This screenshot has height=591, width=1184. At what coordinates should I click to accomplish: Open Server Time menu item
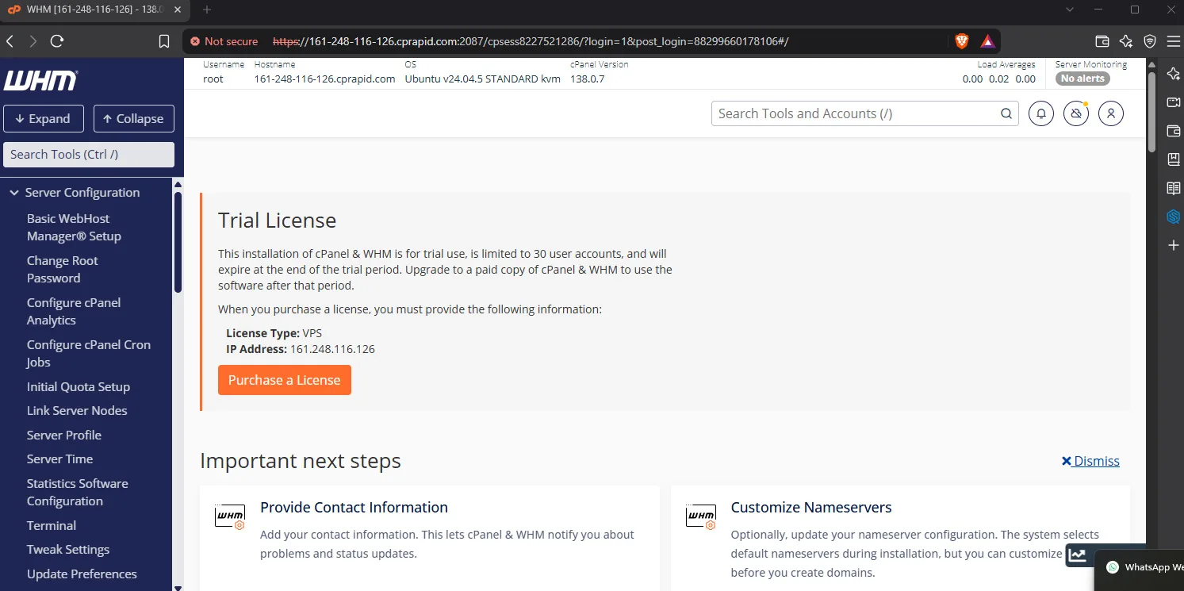tap(59, 459)
